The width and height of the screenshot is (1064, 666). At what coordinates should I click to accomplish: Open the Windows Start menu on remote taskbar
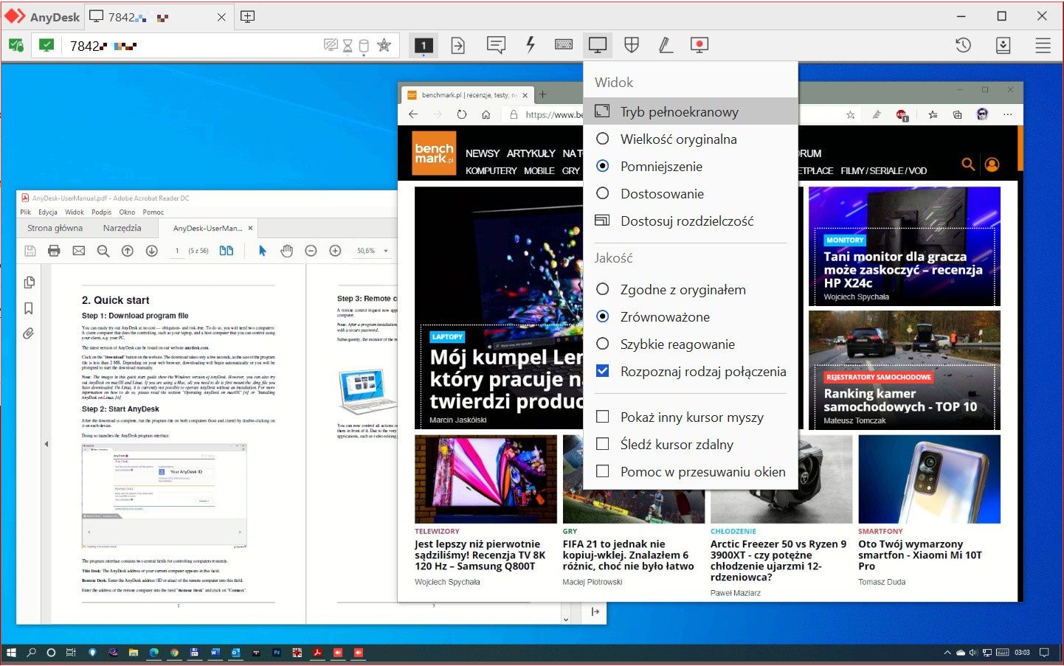(x=11, y=653)
